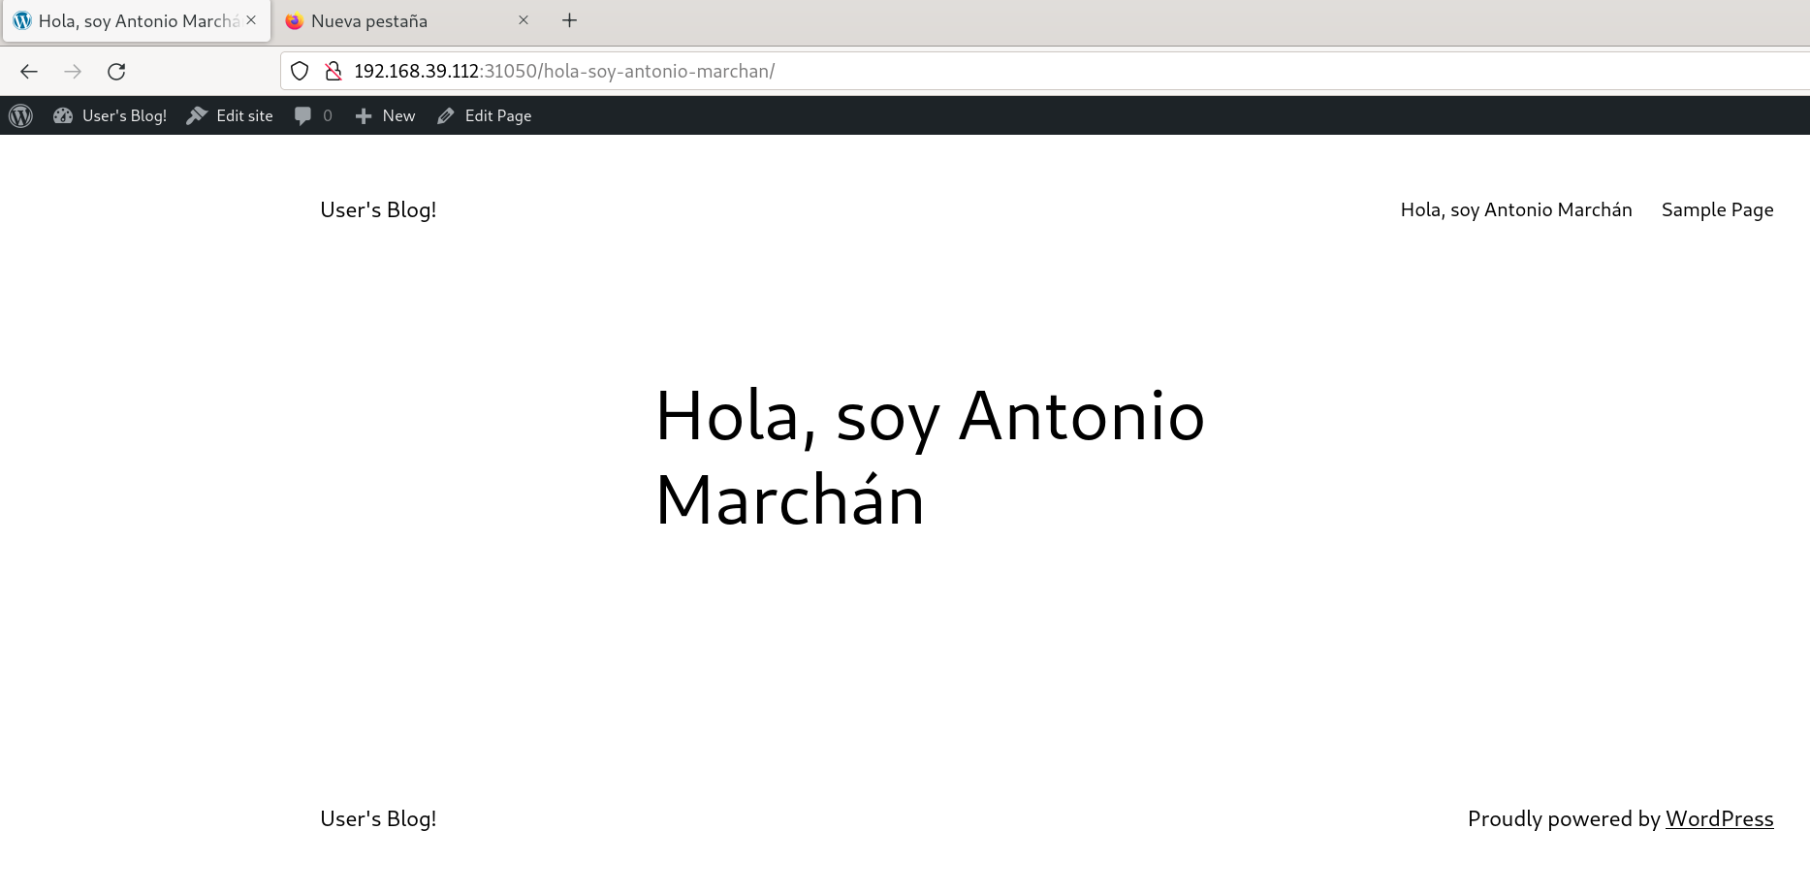Screen dimensions: 1810x894
Task: Click the WordPress footer link
Action: (1719, 818)
